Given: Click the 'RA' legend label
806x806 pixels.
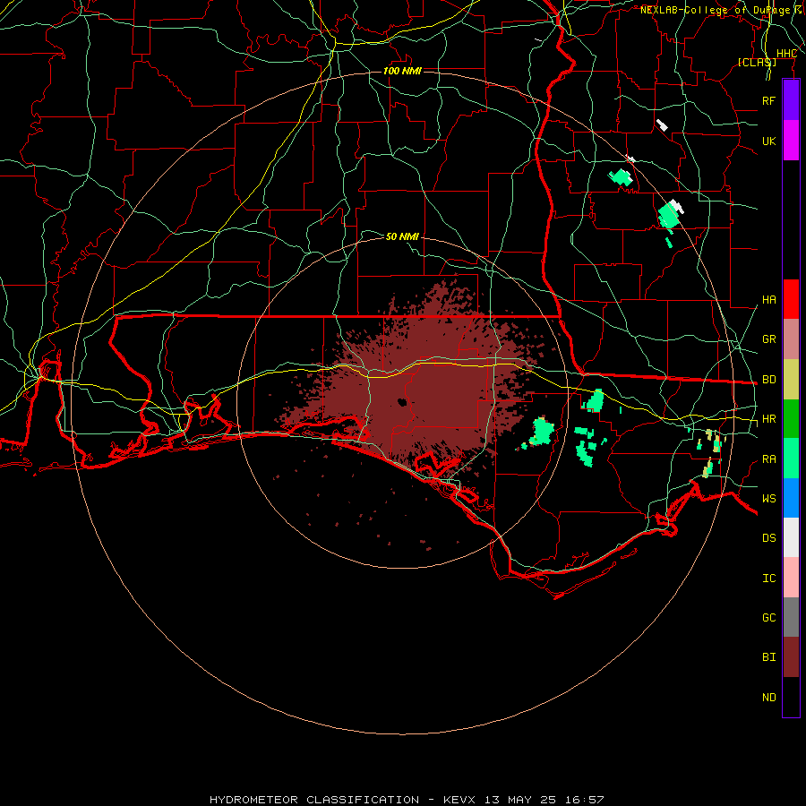Looking at the screenshot, I should click(x=768, y=459).
